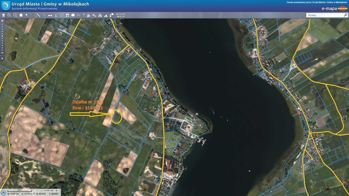Viewport: 349px width, 196px height.
Task: Click the Serwis prowadzony przez Urząd text
Action: pyautogui.click(x=317, y=2)
